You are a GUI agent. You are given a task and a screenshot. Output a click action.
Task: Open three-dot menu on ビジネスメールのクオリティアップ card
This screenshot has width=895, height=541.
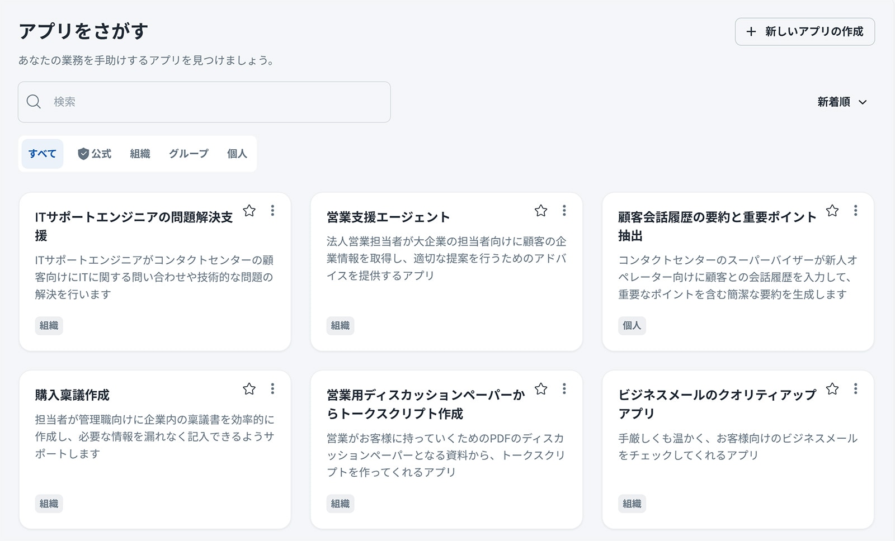855,389
